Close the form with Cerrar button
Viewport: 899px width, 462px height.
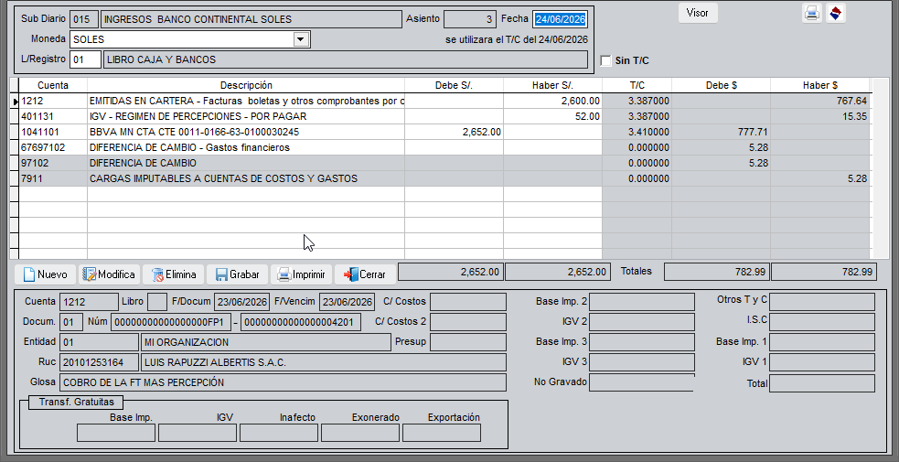tap(365, 274)
